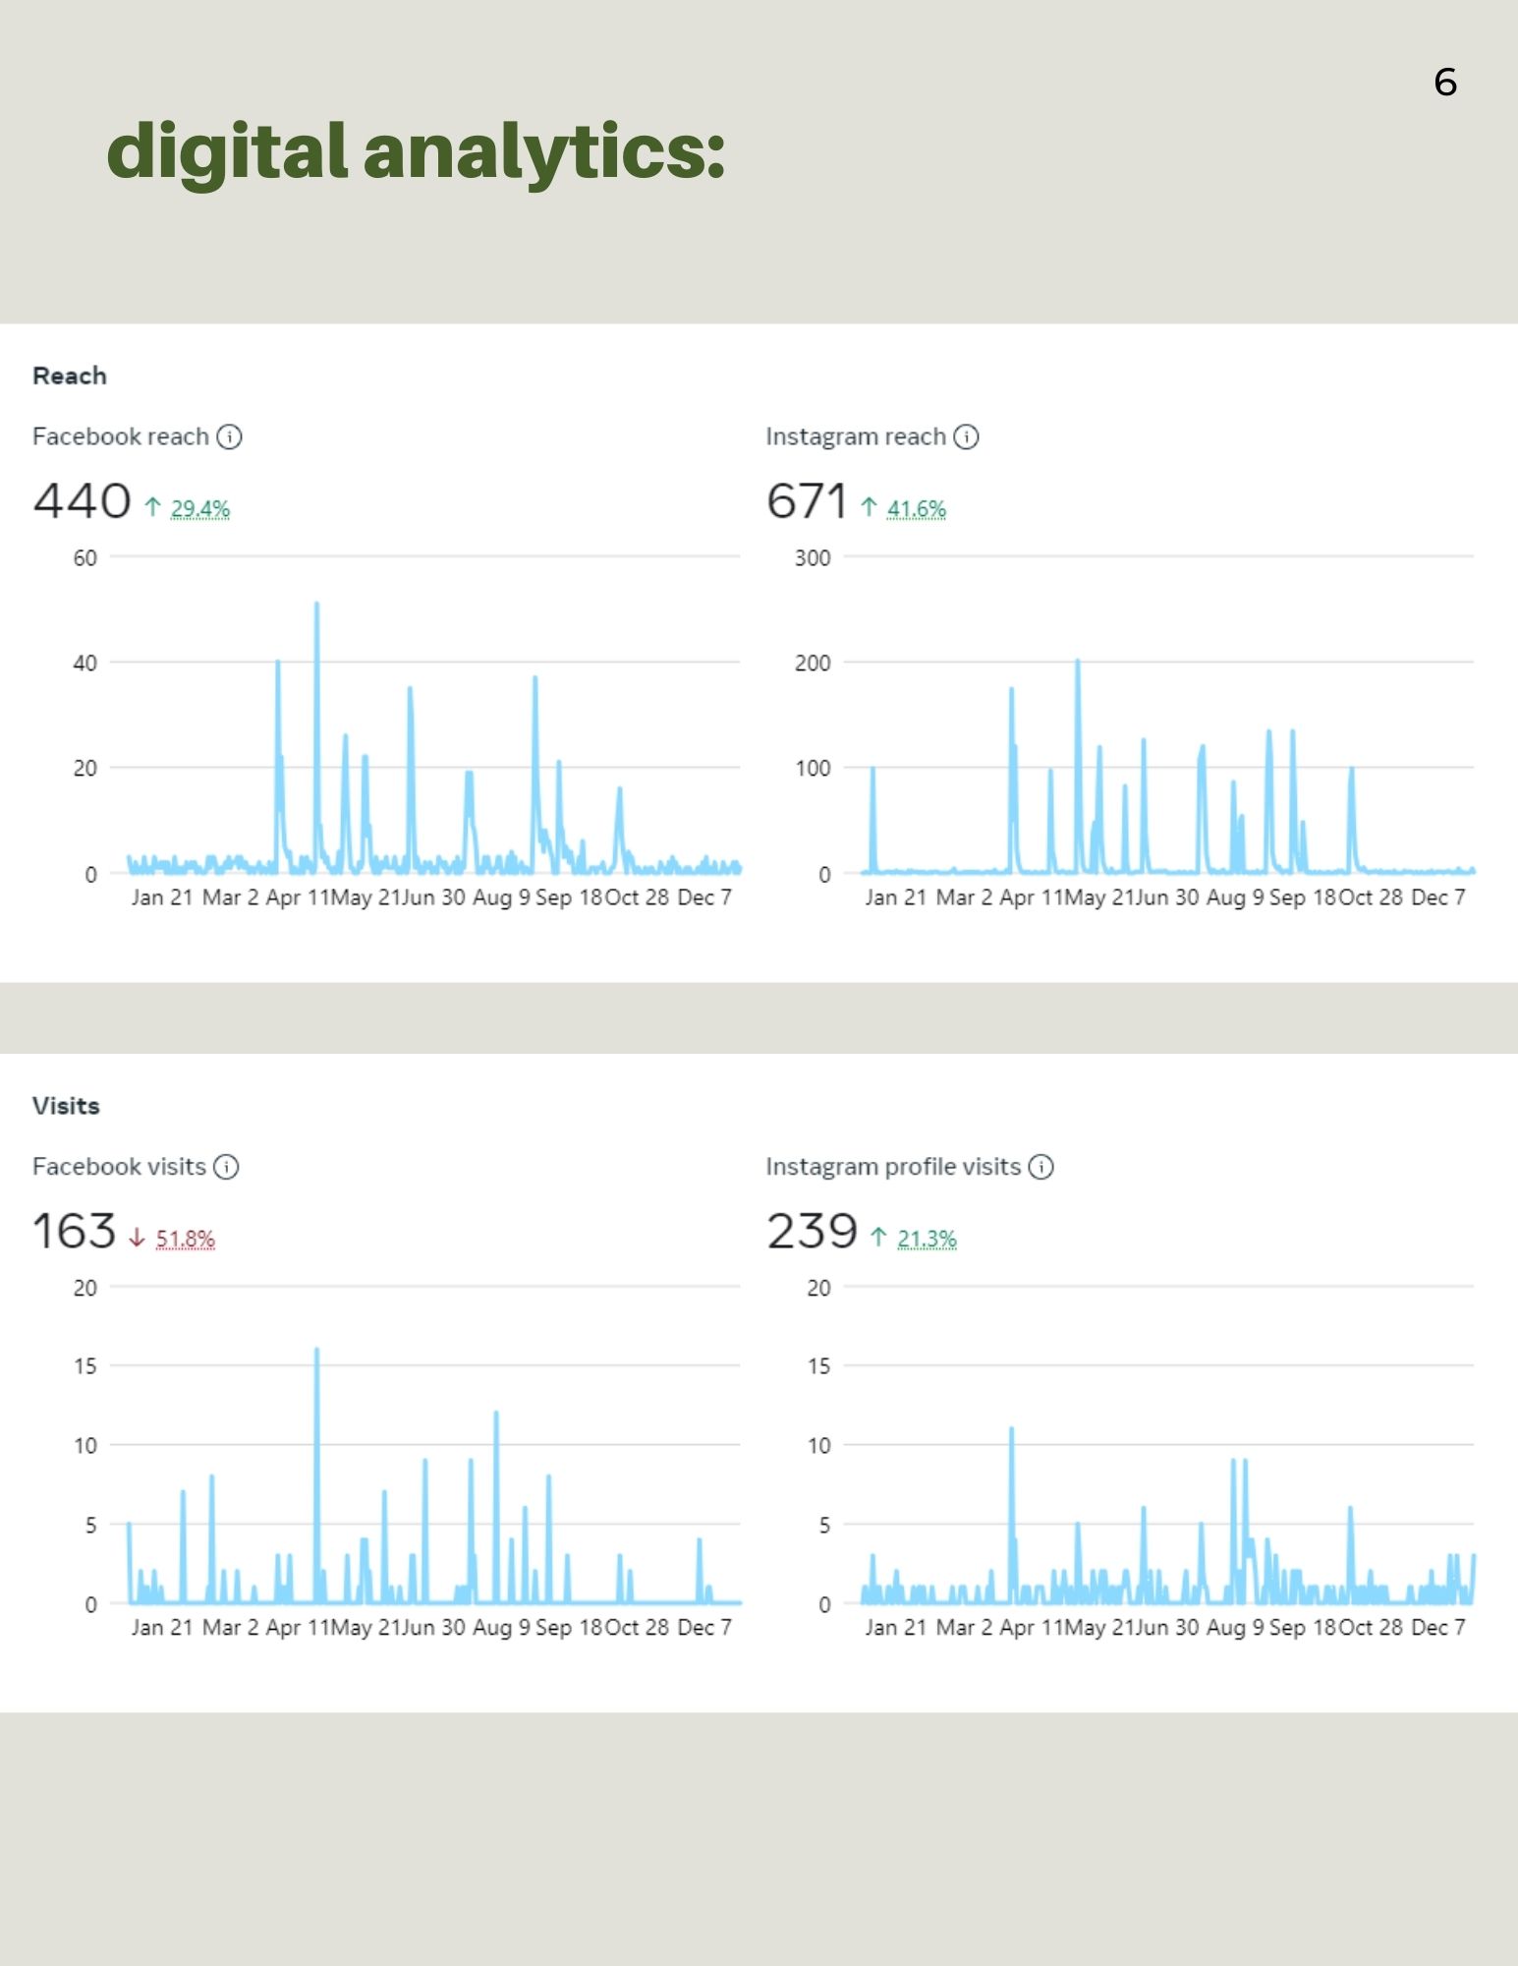Open the 41.6% Instagram reach change link
This screenshot has width=1518, height=1966.
pos(917,509)
